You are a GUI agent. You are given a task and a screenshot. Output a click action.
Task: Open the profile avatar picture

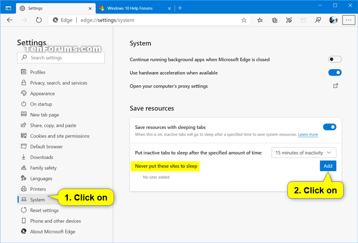tap(333, 20)
